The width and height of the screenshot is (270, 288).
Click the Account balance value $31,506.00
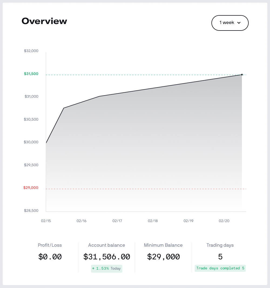pos(107,257)
